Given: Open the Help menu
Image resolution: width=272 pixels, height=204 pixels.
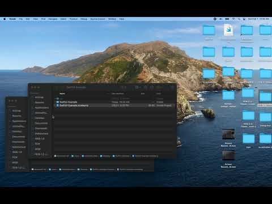Looking at the screenshot, I should (x=122, y=19).
